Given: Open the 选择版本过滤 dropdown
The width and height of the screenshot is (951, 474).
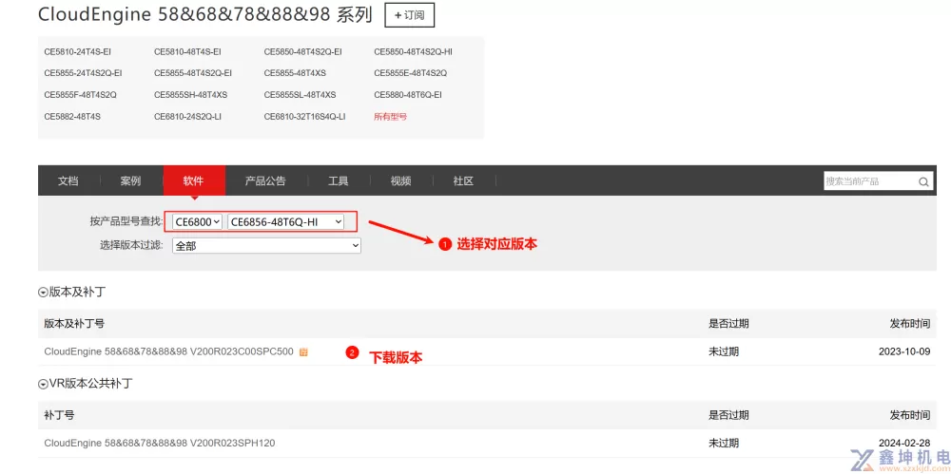Looking at the screenshot, I should 266,245.
